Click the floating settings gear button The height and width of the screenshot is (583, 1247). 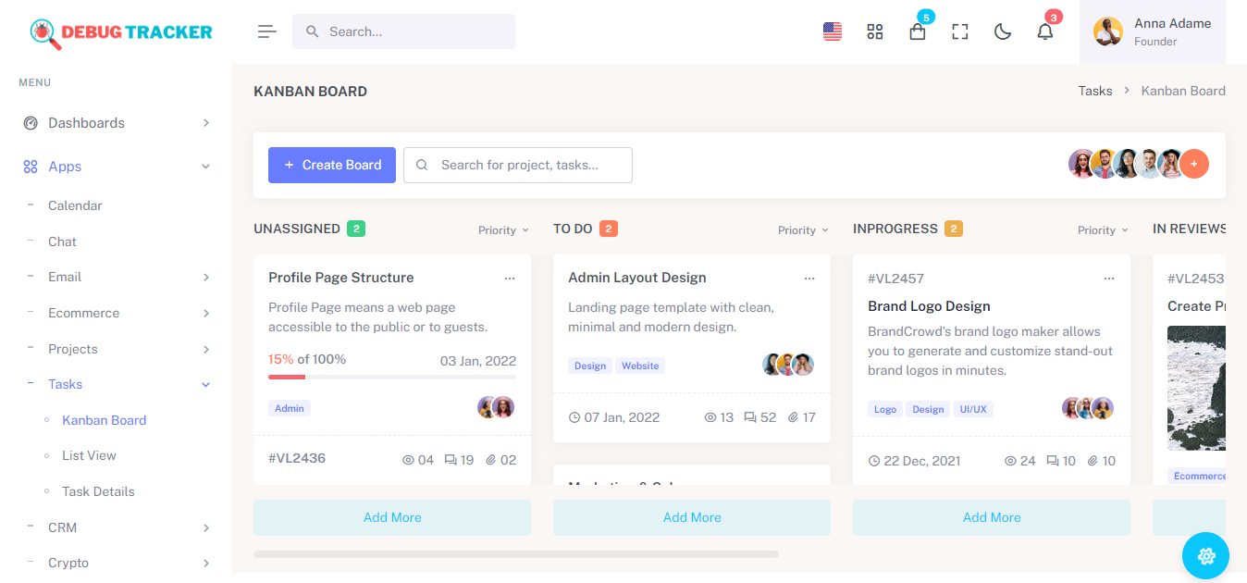(x=1205, y=556)
